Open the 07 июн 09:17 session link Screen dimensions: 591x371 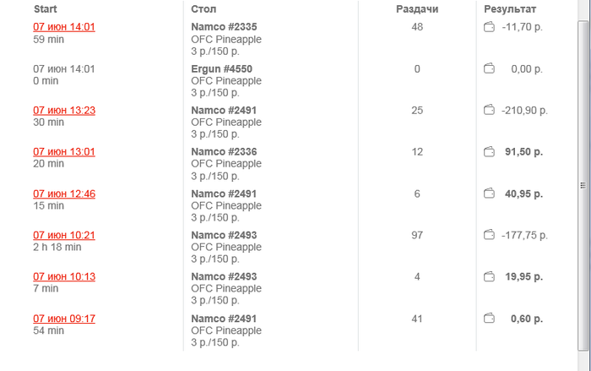64,319
